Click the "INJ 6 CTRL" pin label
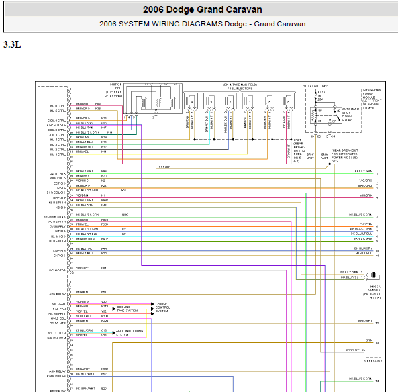 [58, 106]
